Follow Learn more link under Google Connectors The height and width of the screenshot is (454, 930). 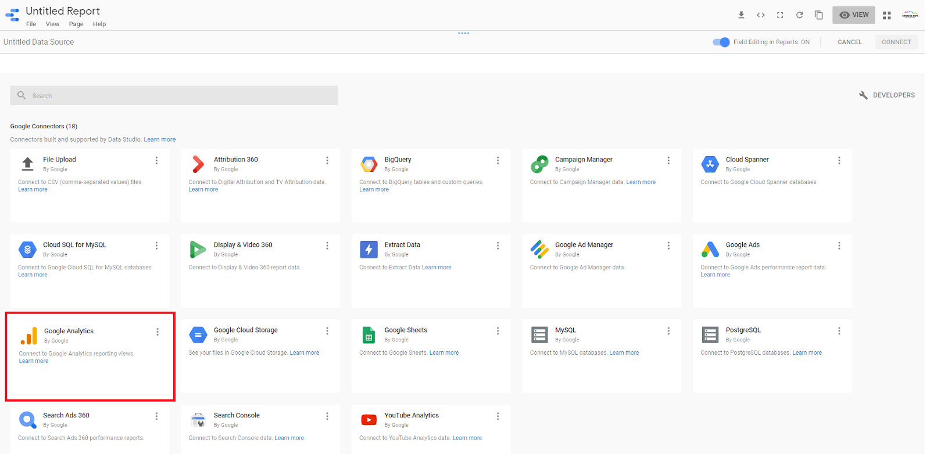[x=160, y=139]
